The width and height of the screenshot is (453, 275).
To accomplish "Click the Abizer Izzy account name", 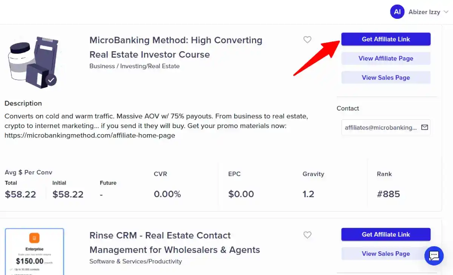I will pyautogui.click(x=424, y=12).
